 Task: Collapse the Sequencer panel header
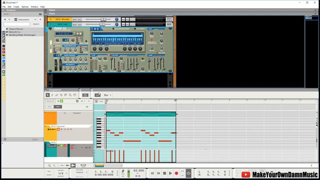[46, 90]
